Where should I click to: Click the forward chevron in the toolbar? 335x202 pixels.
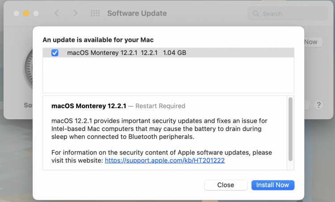75,13
